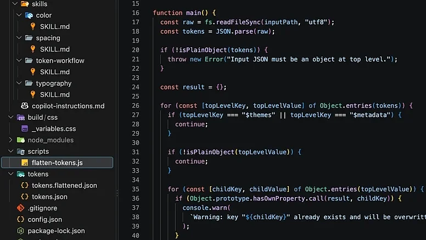Select SKILL.md under spacing folder
The height and width of the screenshot is (240, 426).
coord(55,49)
